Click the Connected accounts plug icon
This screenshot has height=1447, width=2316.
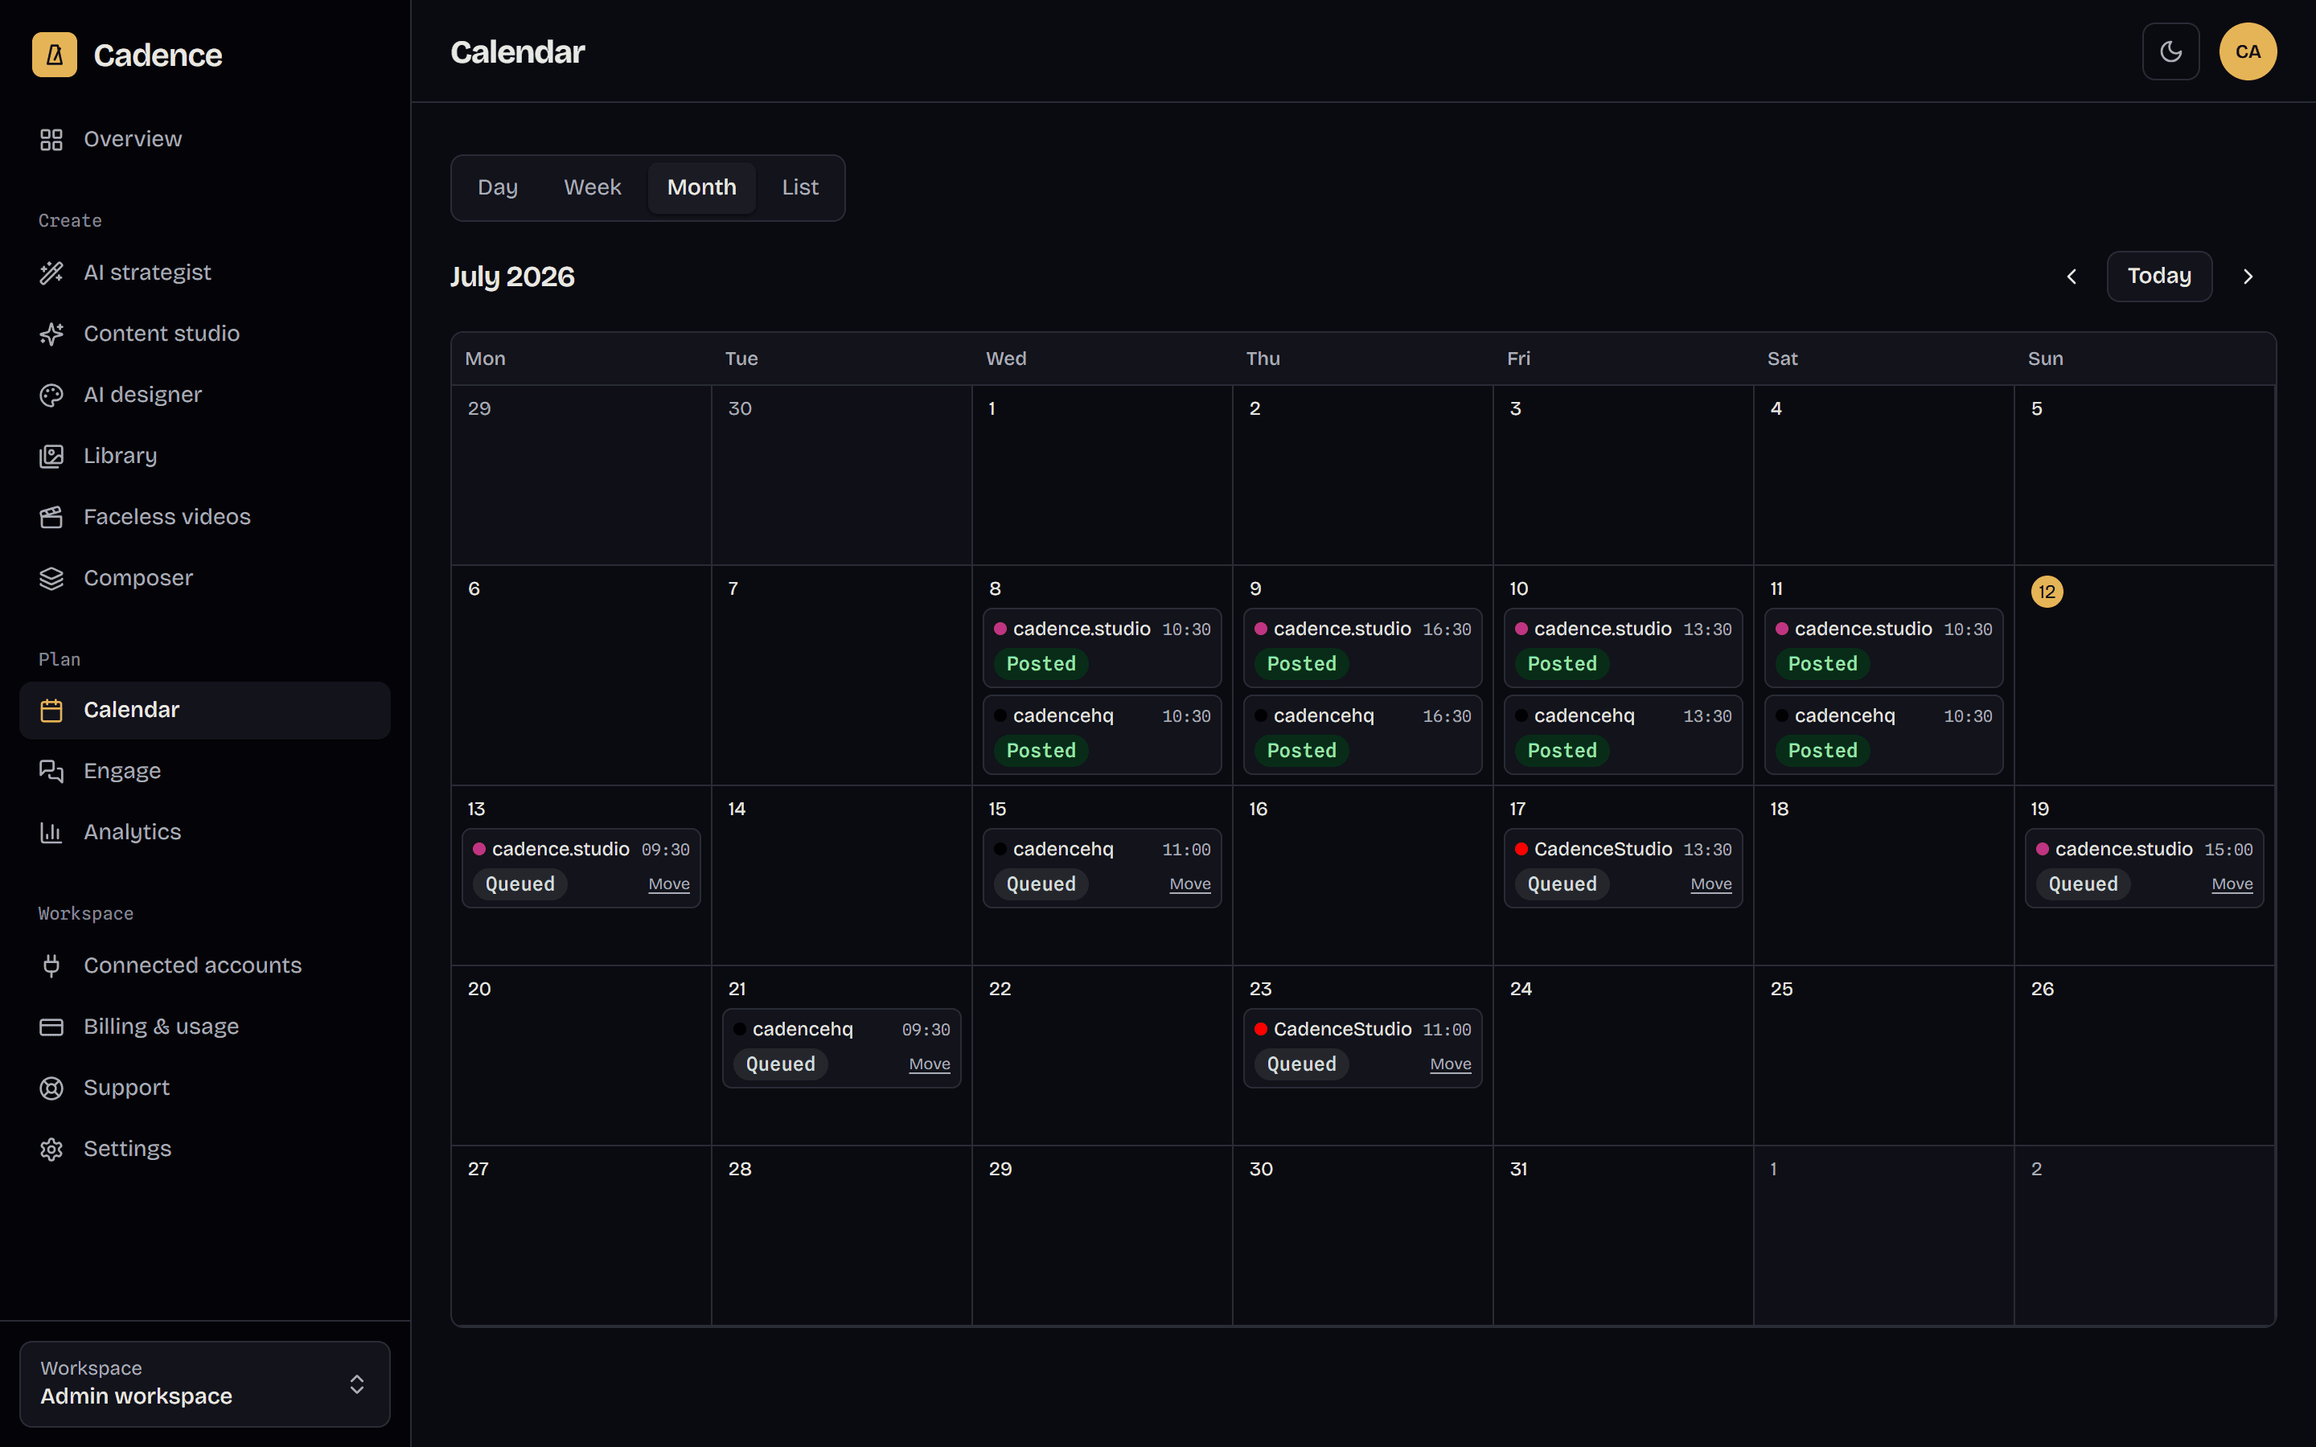pyautogui.click(x=51, y=965)
